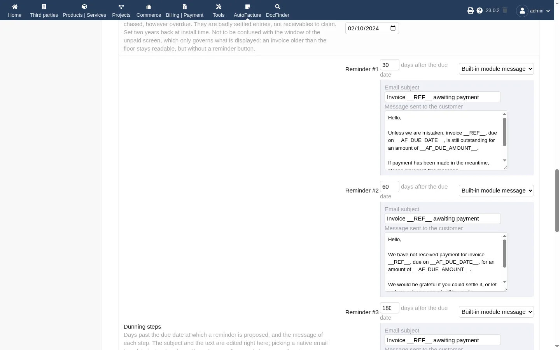Open Reminder #1 message template dropdown
The width and height of the screenshot is (560, 350).
(x=496, y=69)
